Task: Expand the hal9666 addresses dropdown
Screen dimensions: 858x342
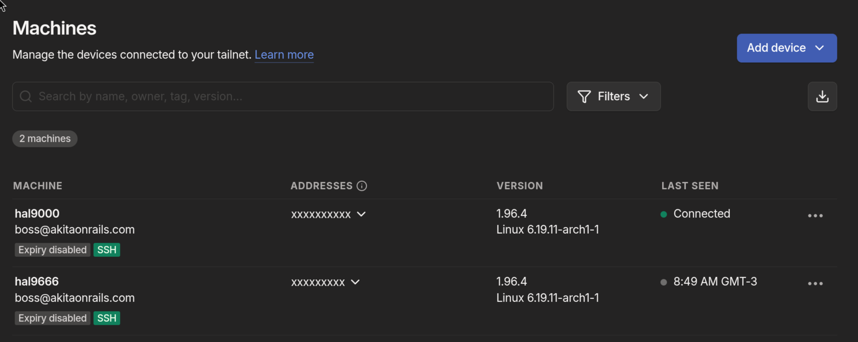Action: tap(355, 282)
